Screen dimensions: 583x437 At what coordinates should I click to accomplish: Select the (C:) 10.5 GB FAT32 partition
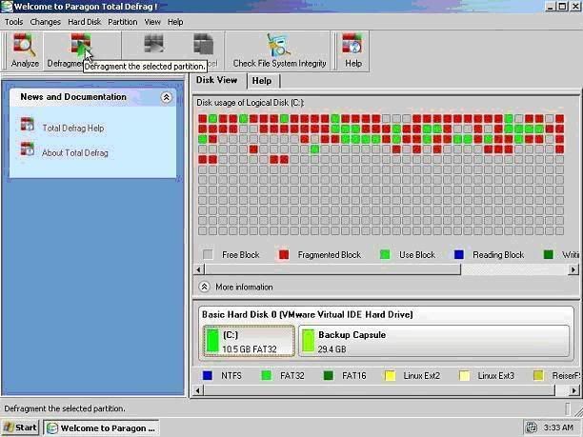[x=250, y=341]
